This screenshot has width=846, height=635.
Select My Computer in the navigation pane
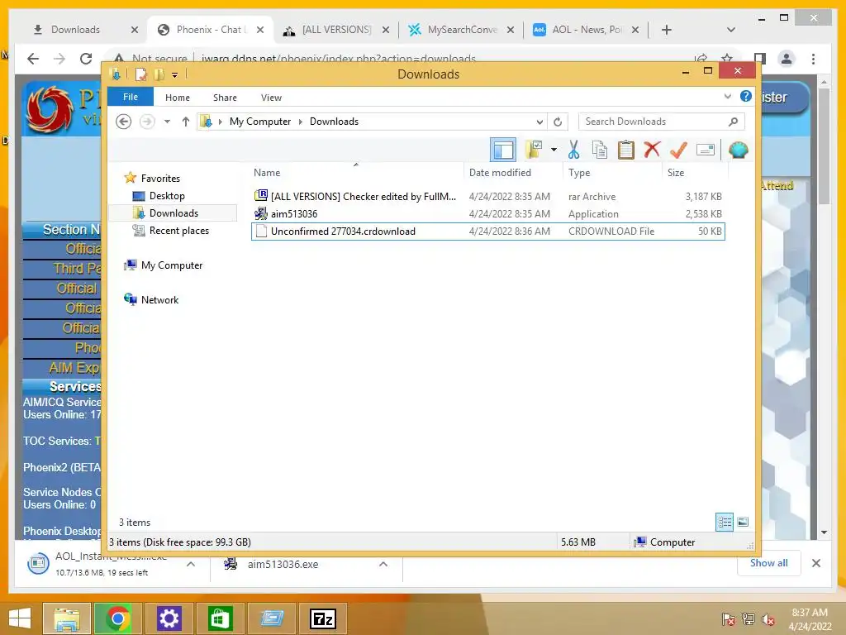pos(172,265)
